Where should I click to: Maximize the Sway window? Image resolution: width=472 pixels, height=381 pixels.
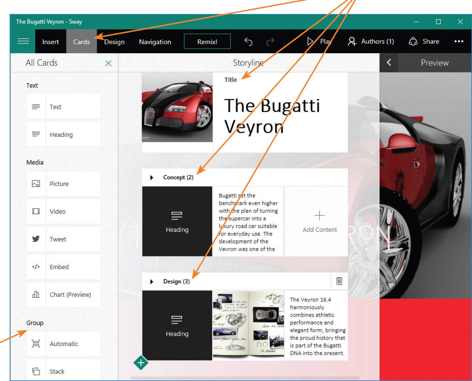pyautogui.click(x=438, y=22)
